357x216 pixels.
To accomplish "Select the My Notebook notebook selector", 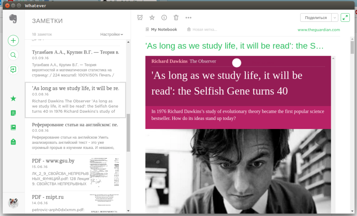I will [x=161, y=29].
